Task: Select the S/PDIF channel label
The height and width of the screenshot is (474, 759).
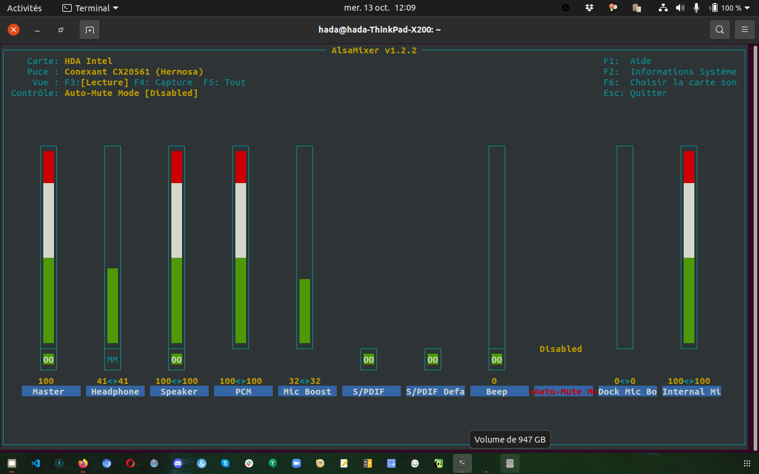Action: pos(371,392)
